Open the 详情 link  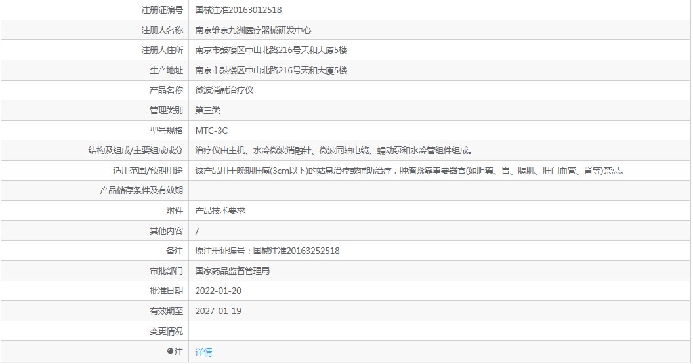[203, 352]
